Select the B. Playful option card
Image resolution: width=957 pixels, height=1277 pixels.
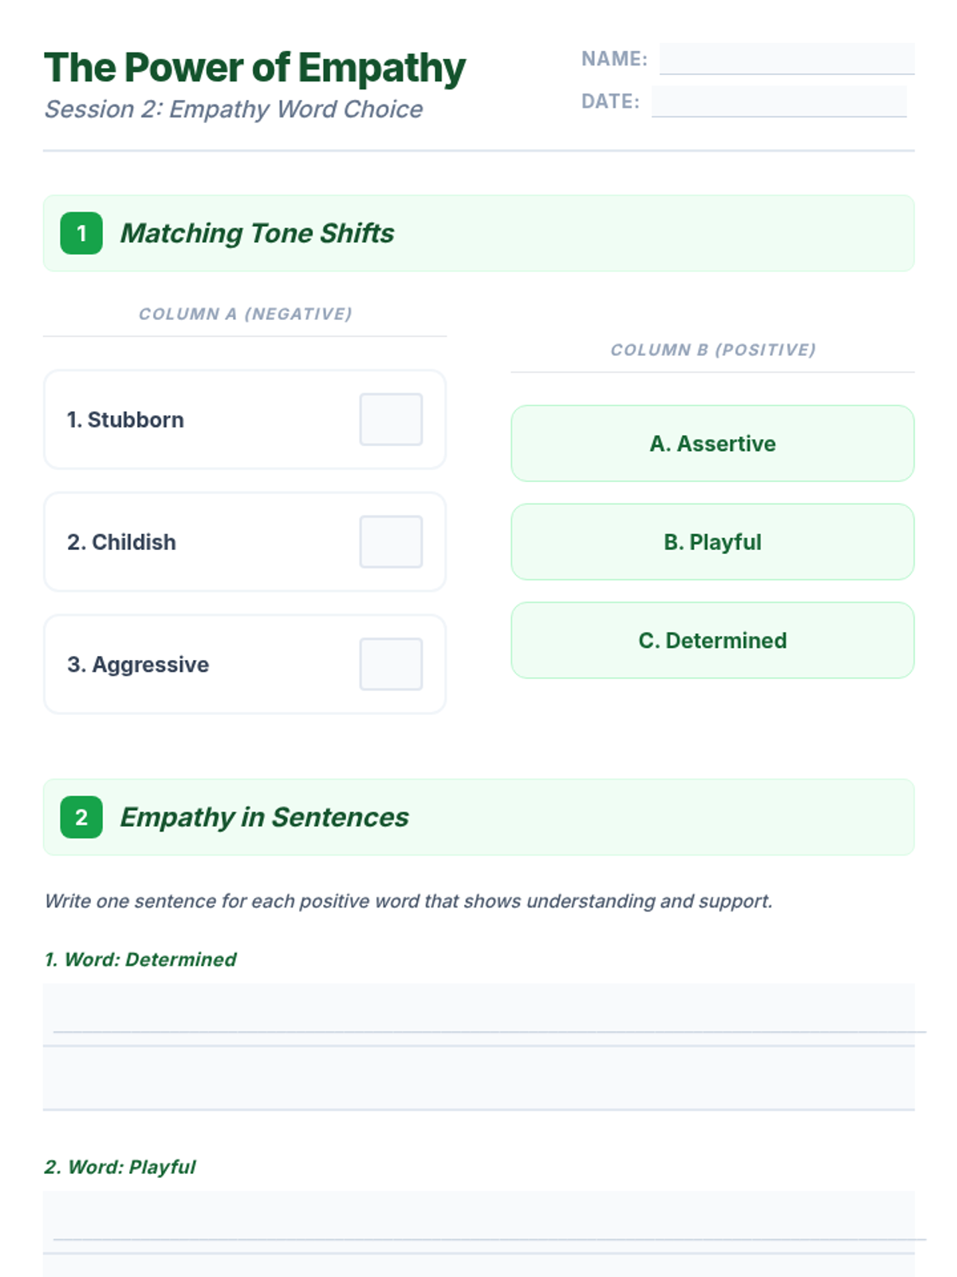[x=712, y=542]
